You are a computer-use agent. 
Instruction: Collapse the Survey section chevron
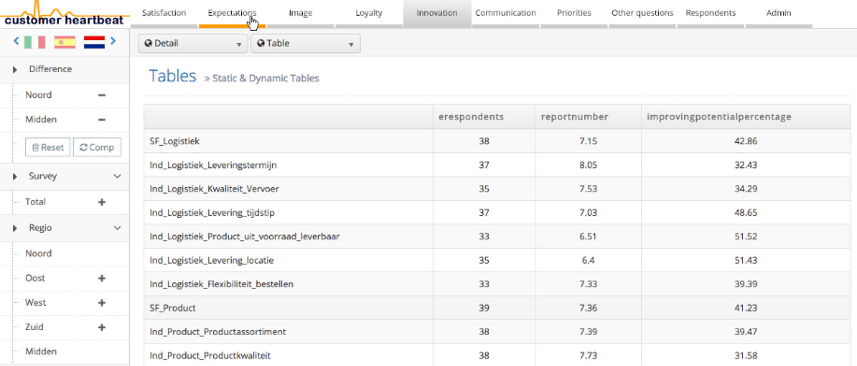[117, 176]
